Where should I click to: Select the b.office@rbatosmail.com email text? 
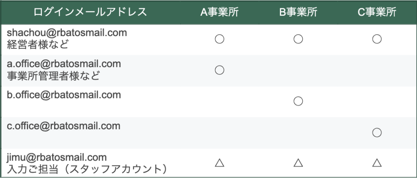(64, 95)
